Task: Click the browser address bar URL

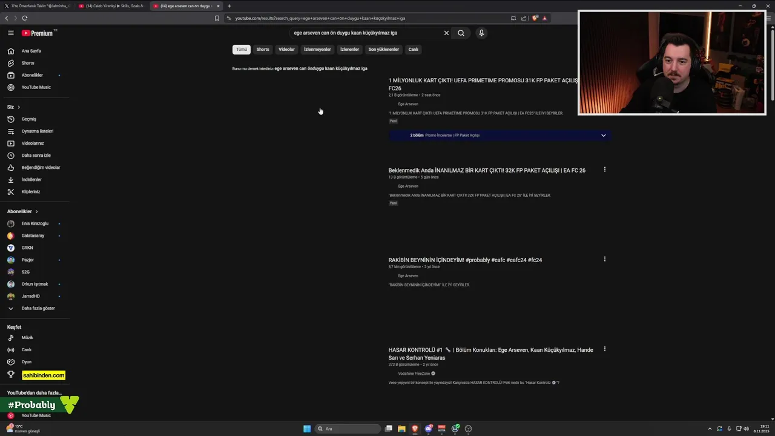Action: point(320,18)
